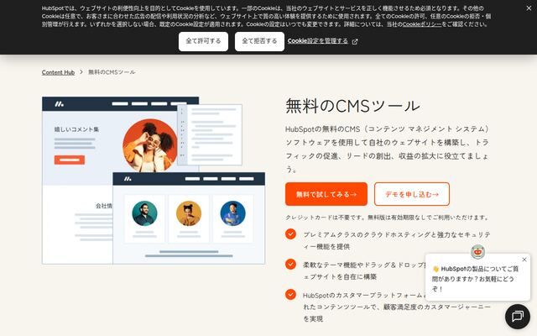Click the external link icon beside cookie settings
The height and width of the screenshot is (336, 537).
[x=355, y=41]
